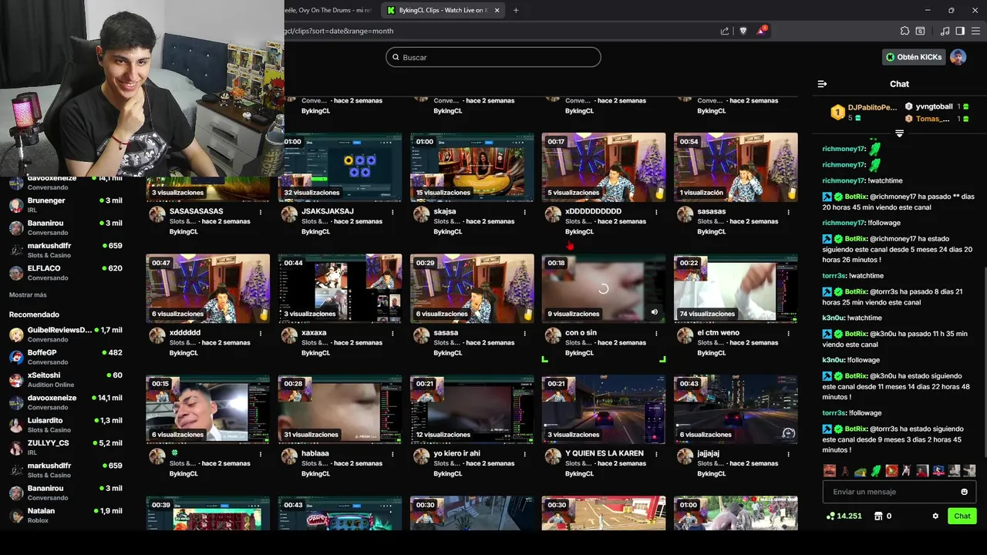The height and width of the screenshot is (555, 987).
Task: Open ZULLYY_CS recommended channel
Action: pos(66,448)
